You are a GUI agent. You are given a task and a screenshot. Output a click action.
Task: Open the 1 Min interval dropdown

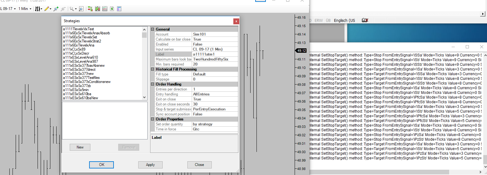(x=25, y=9)
